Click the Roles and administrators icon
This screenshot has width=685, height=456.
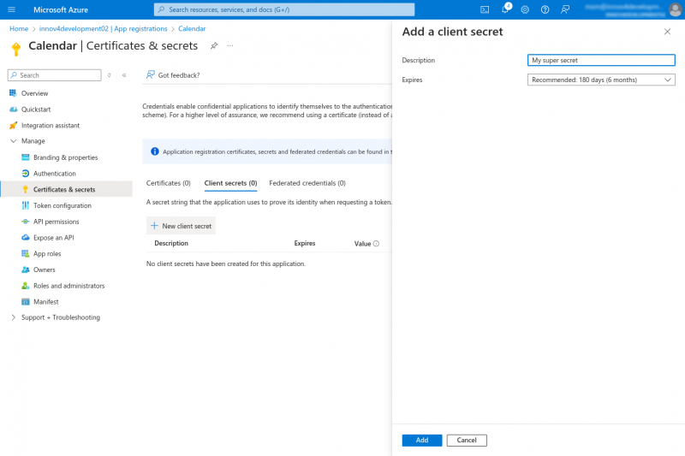pyautogui.click(x=26, y=286)
